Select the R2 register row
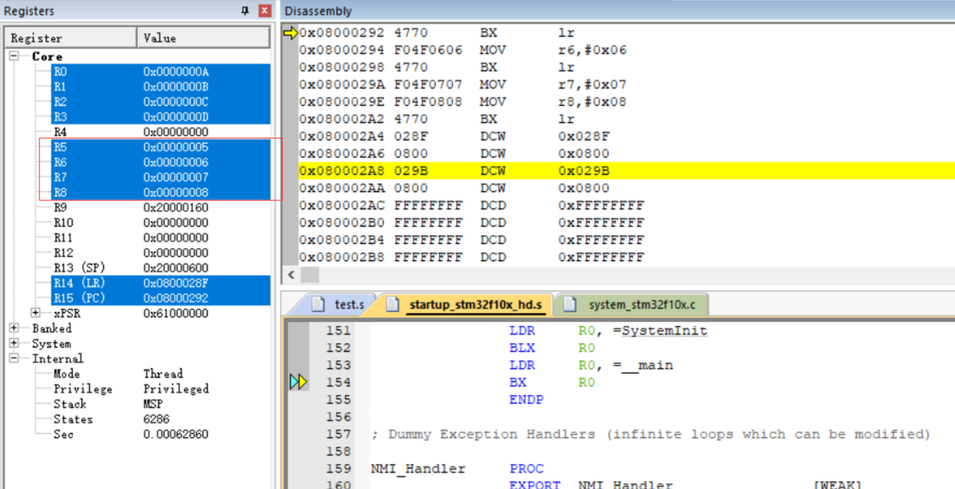This screenshot has width=955, height=489. click(x=160, y=102)
